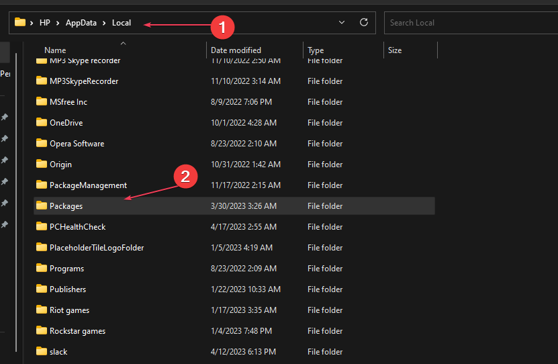Click the PackageManagement folder icon
Screen dimensions: 558x364
[42, 185]
